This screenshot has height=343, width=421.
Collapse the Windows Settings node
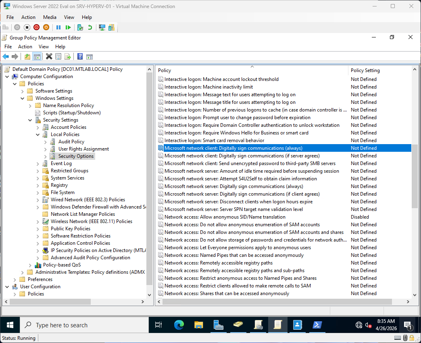coord(22,98)
